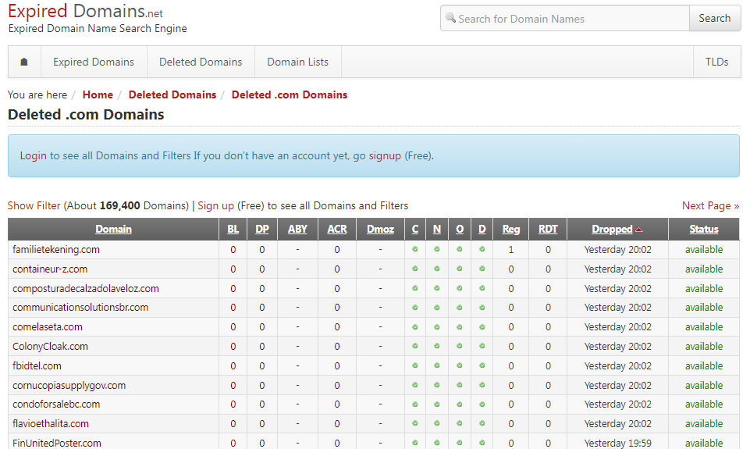Open the Expired Domains menu
Image resolution: width=750 pixels, height=449 pixels.
click(x=94, y=62)
